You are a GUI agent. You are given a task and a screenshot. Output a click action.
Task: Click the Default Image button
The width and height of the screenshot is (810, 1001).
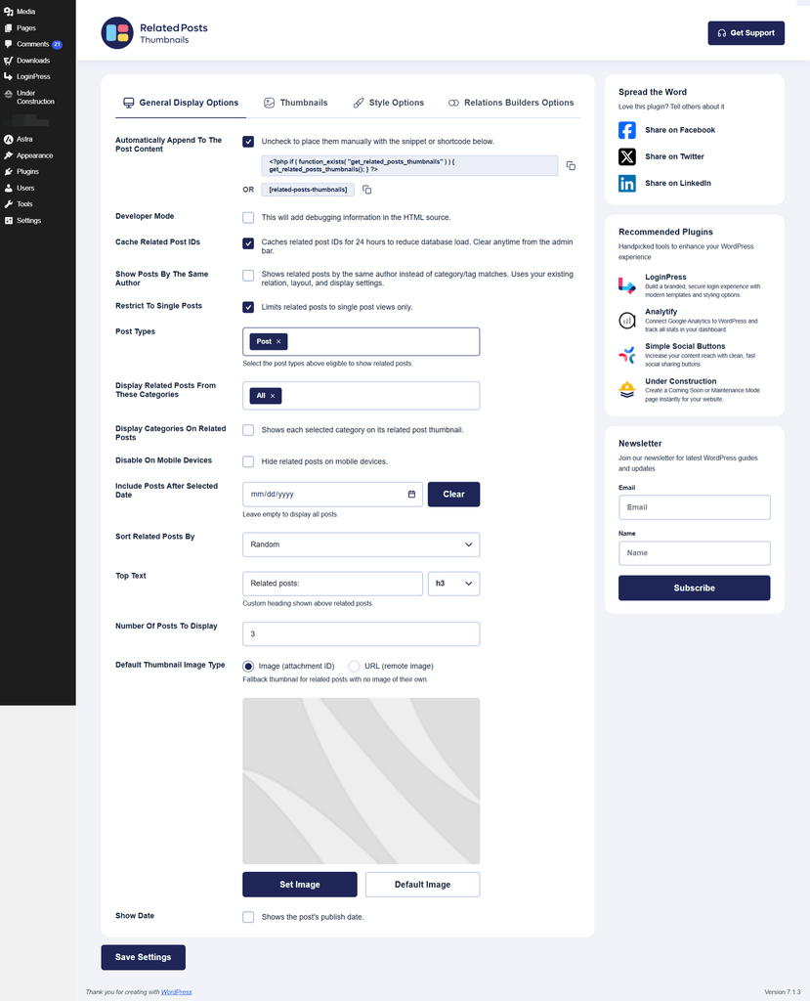point(422,884)
